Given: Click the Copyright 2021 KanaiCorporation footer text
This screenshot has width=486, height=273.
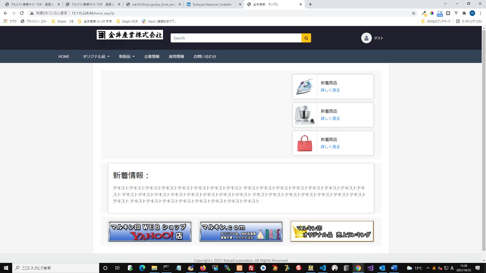Looking at the screenshot, I should pos(241,260).
